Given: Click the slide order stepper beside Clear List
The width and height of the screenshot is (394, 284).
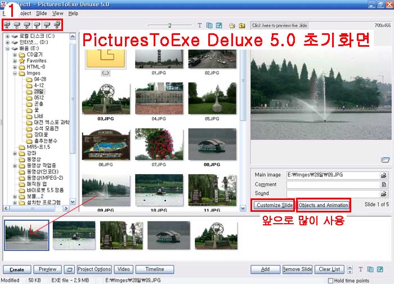Looking at the screenshot, I should [x=350, y=269].
